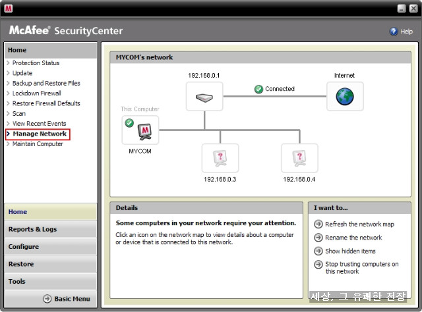Click the McAfee logo in the title bar

[x=9, y=9]
